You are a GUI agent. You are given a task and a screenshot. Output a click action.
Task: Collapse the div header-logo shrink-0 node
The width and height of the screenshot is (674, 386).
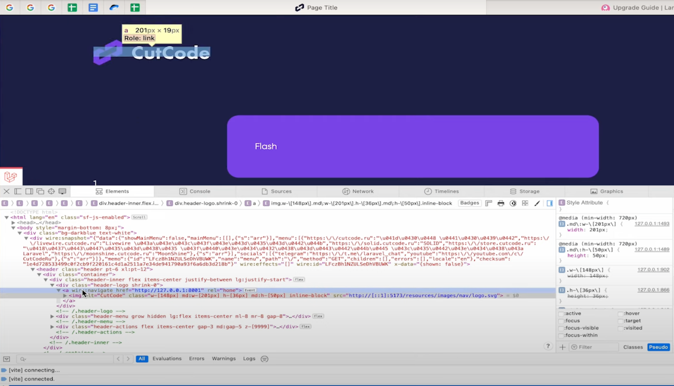point(52,285)
